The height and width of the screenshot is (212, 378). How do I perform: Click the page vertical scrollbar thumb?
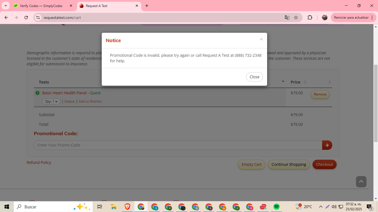coord(376,103)
